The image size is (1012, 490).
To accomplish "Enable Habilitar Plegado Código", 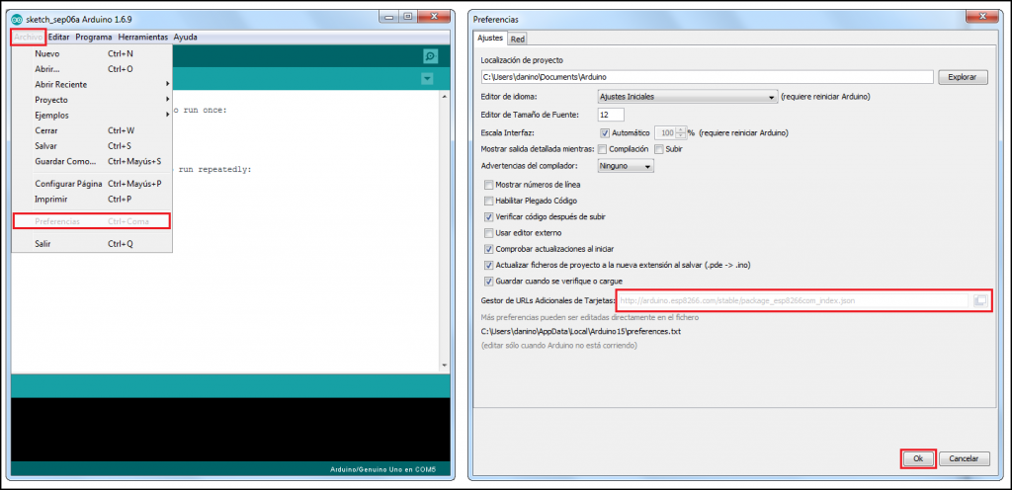I will (488, 201).
